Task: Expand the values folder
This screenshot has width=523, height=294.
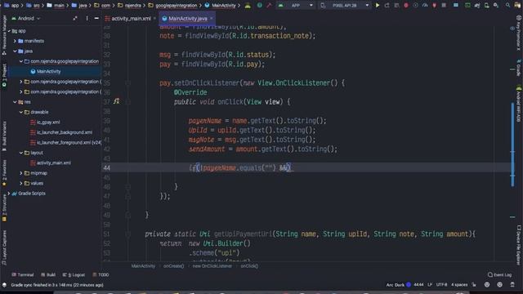Action: tap(21, 183)
